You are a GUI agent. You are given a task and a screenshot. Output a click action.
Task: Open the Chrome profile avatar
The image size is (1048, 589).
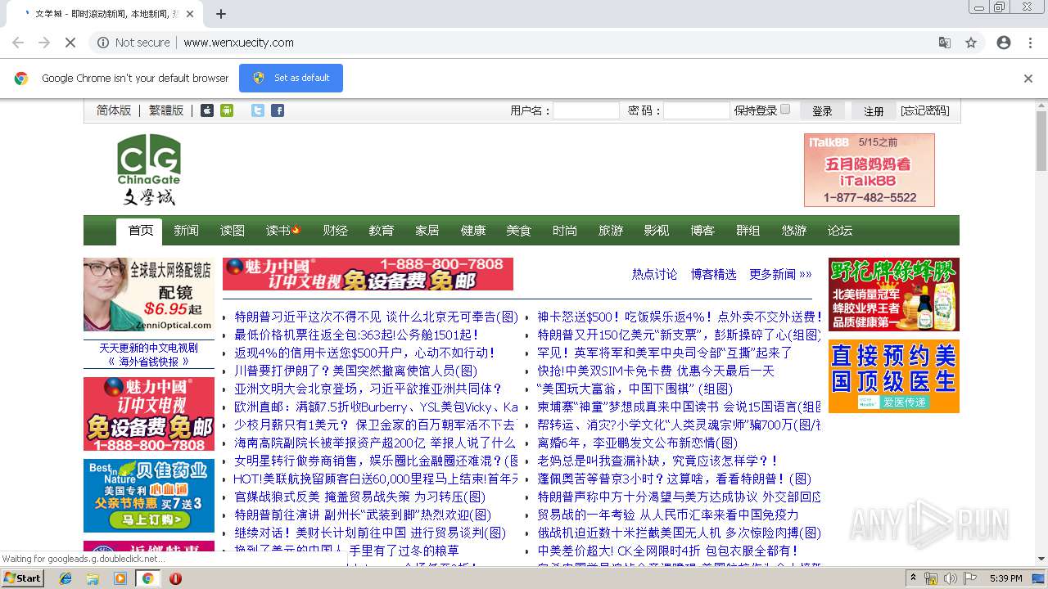1004,43
